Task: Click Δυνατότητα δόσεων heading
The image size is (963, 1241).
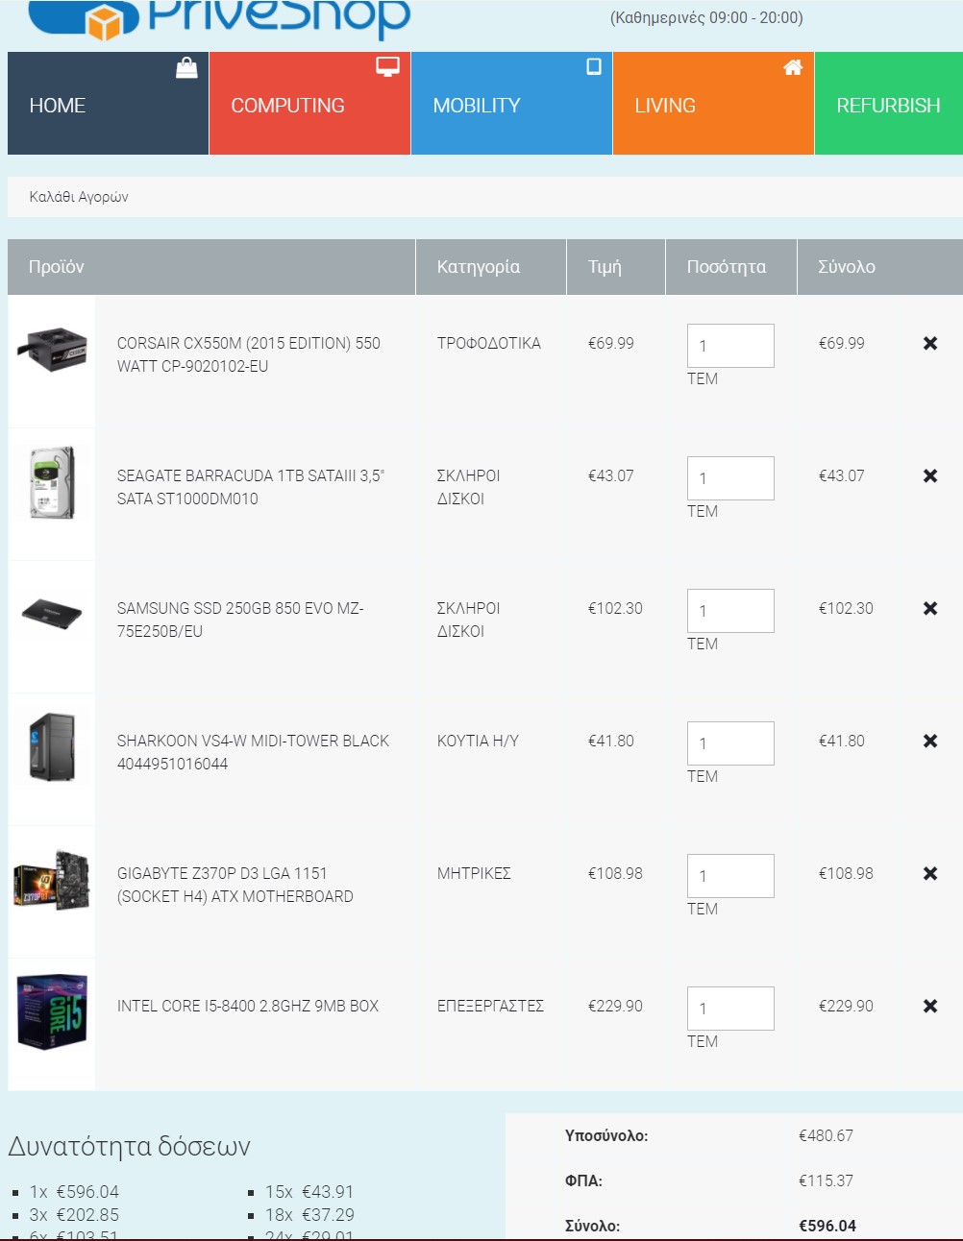Action: point(129,1146)
